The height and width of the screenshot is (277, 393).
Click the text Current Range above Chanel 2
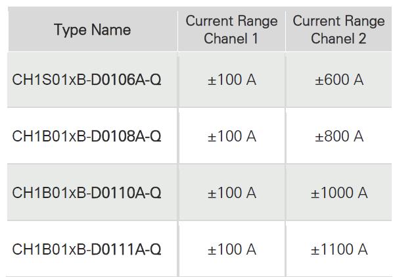(x=339, y=21)
